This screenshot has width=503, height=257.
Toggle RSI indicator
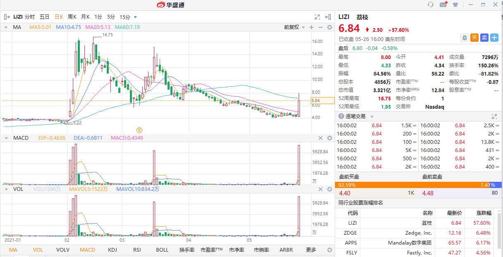[137, 250]
